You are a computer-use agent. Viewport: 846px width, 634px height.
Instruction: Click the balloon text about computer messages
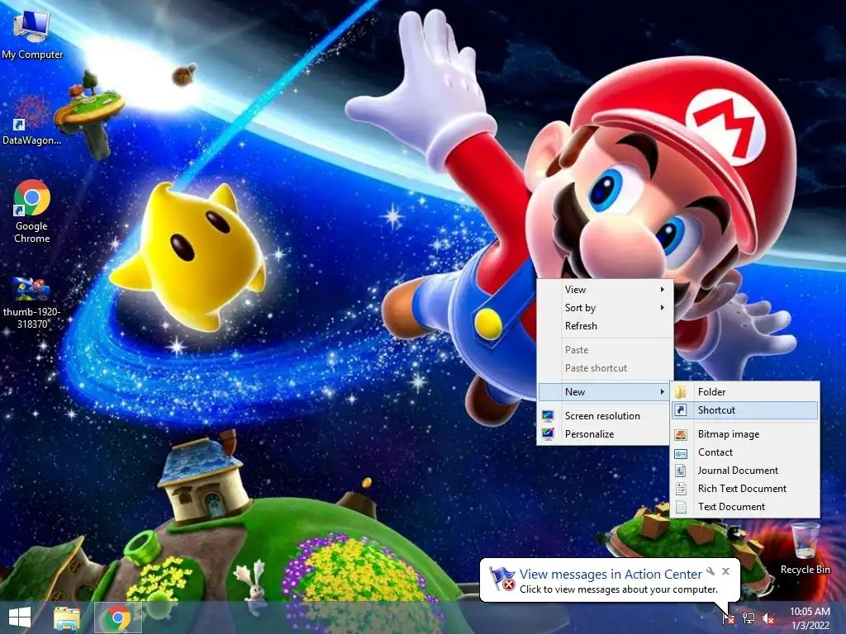(x=619, y=589)
